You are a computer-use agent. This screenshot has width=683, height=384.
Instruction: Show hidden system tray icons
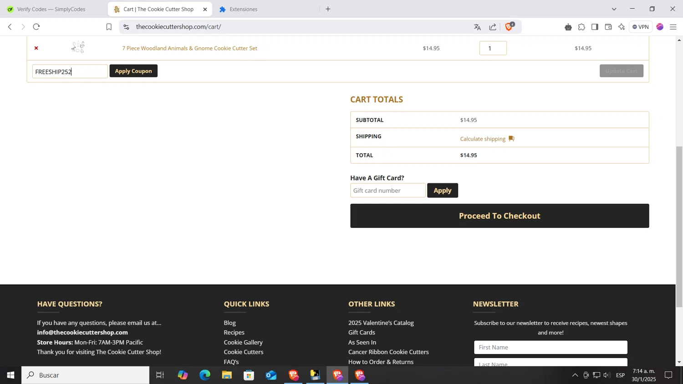coord(575,375)
